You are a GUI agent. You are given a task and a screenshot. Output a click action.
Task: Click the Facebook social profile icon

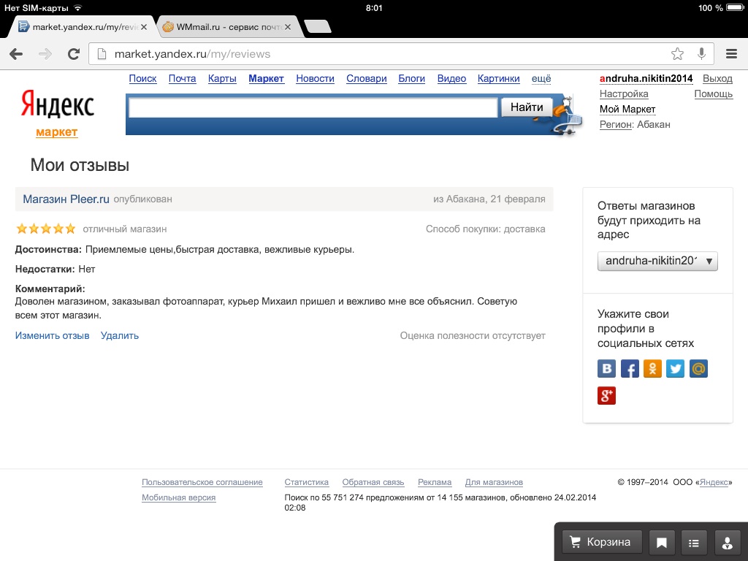[x=630, y=369]
